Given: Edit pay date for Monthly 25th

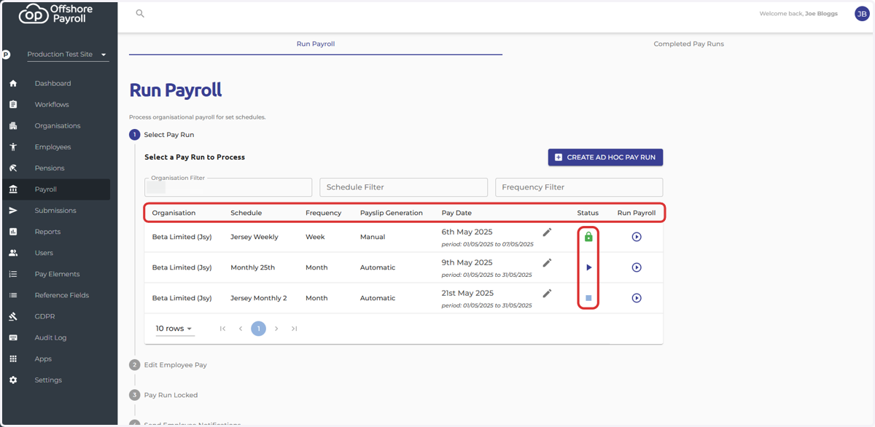Looking at the screenshot, I should 547,262.
